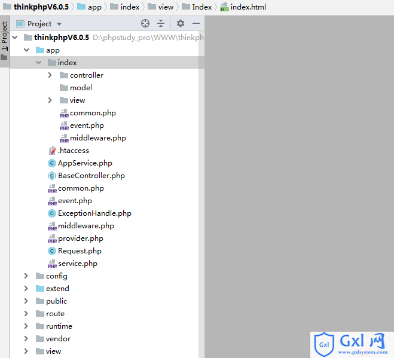Expand the controller folder
The height and width of the screenshot is (358, 394).
[50, 75]
